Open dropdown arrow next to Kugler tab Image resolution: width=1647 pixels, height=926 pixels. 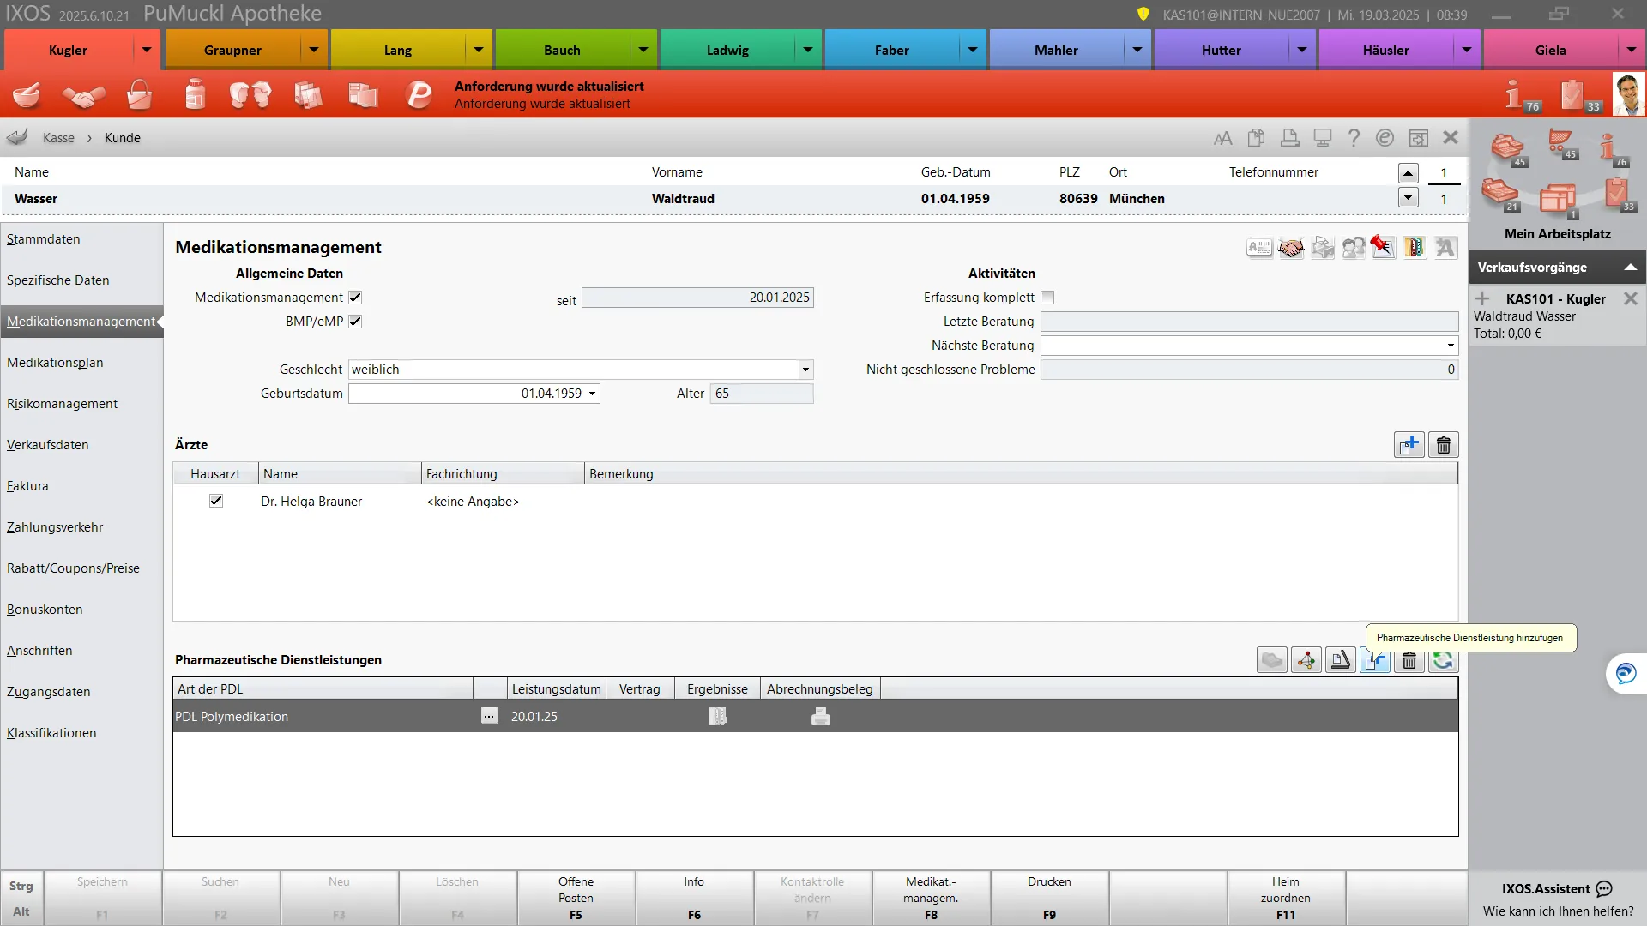[147, 50]
